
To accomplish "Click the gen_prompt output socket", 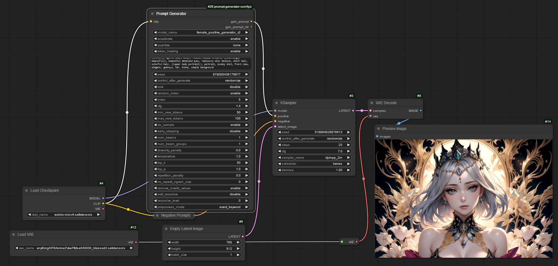I will coord(251,21).
